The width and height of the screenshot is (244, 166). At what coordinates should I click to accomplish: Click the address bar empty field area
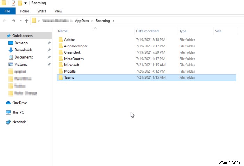click(179, 21)
